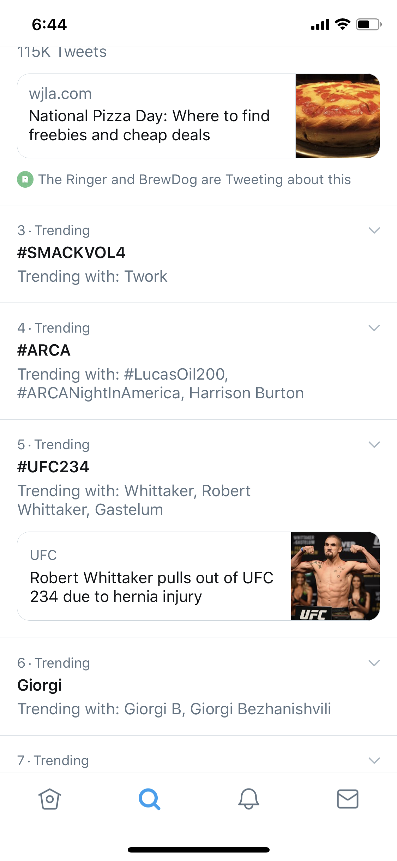
Task: Expand chevron on trend number 7
Action: coord(374,760)
